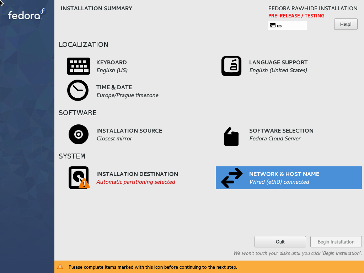Click the 'English (US)' keyboard status text
Image resolution: width=364 pixels, height=273 pixels.
pyautogui.click(x=112, y=70)
